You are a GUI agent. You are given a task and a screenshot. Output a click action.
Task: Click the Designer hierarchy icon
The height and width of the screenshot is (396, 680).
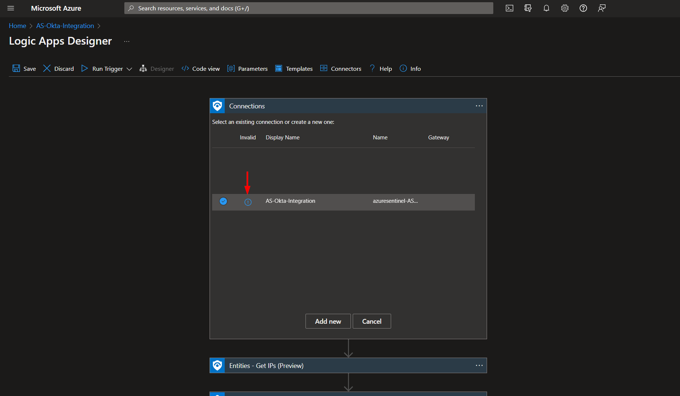[x=143, y=68]
